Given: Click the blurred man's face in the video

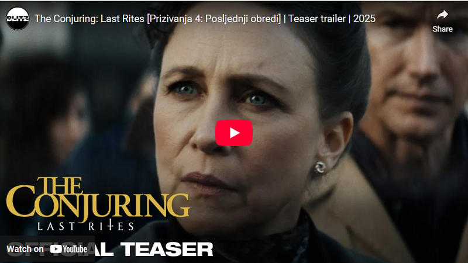Looking at the screenshot, I should coord(415,75).
